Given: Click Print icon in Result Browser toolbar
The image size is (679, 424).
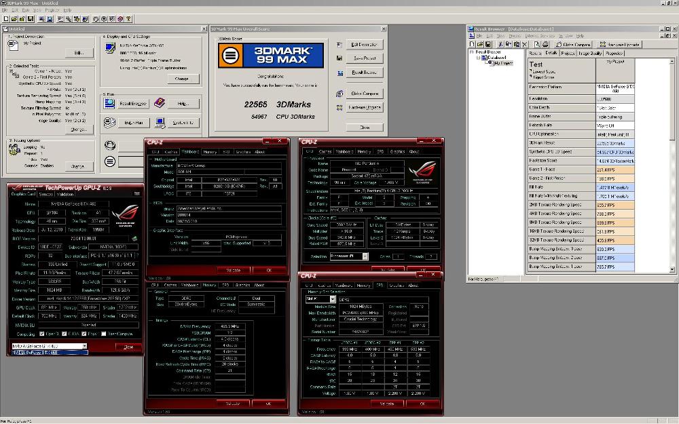Looking at the screenshot, I should pyautogui.click(x=545, y=44).
